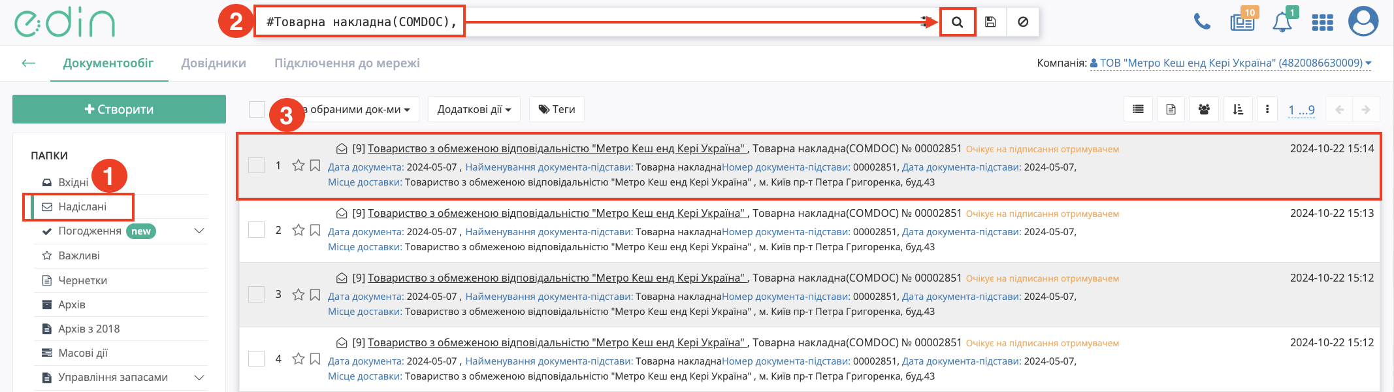This screenshot has height=392, width=1394.
Task: Check the checkbox for document row 3
Action: (x=257, y=295)
